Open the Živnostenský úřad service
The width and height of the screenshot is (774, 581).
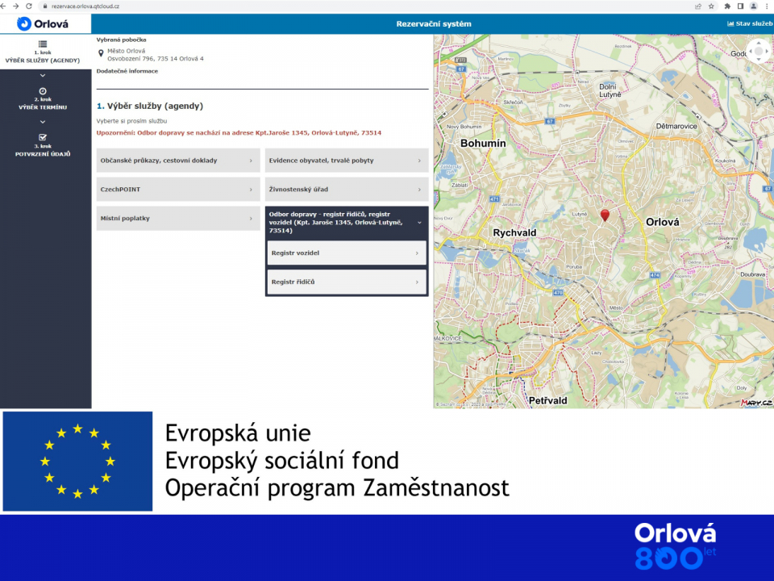pos(347,189)
